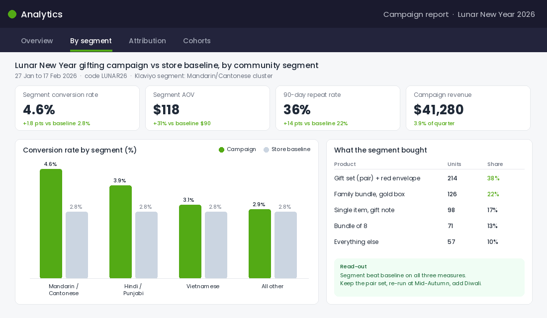
Task: Select the By segment tab
Action: coord(91,41)
